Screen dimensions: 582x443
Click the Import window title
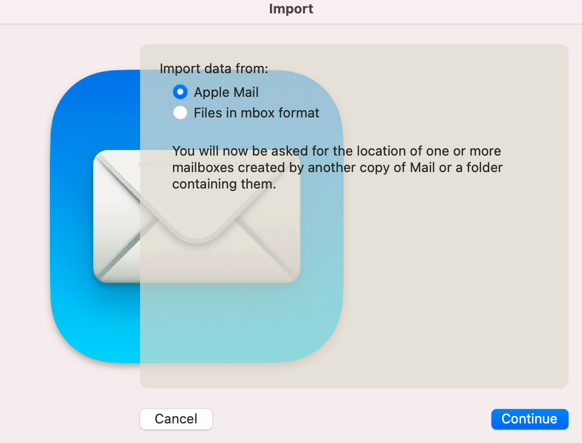pyautogui.click(x=291, y=9)
